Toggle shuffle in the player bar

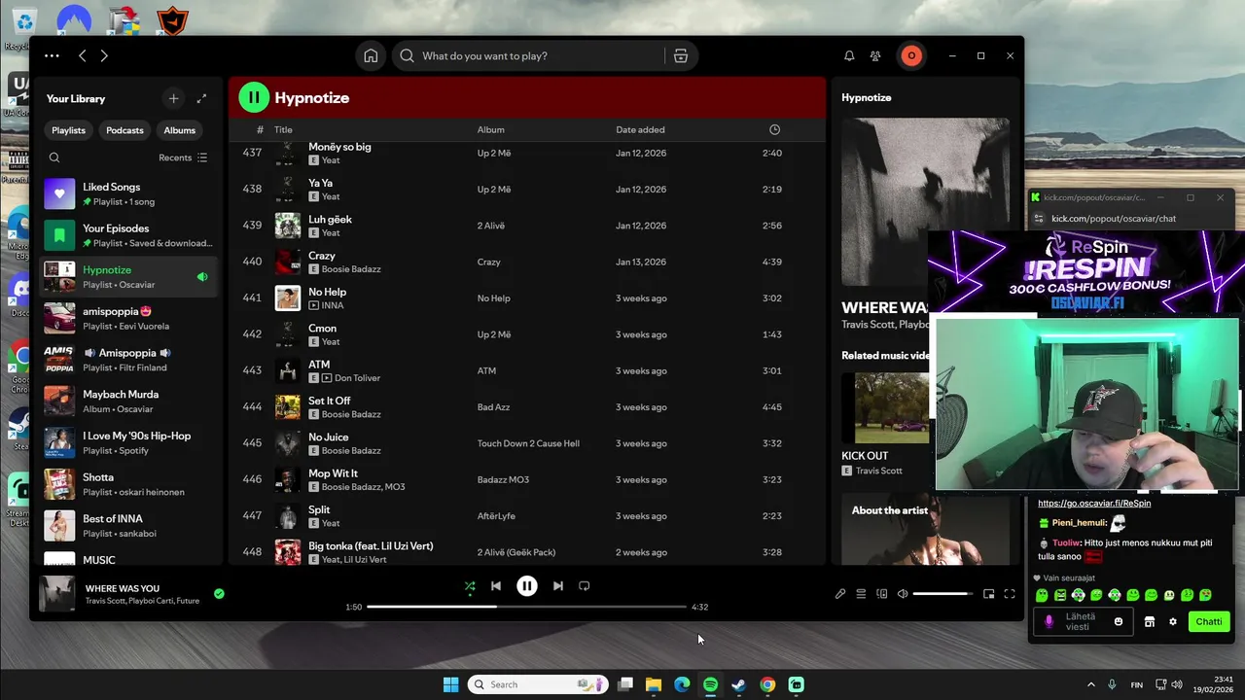tap(470, 586)
